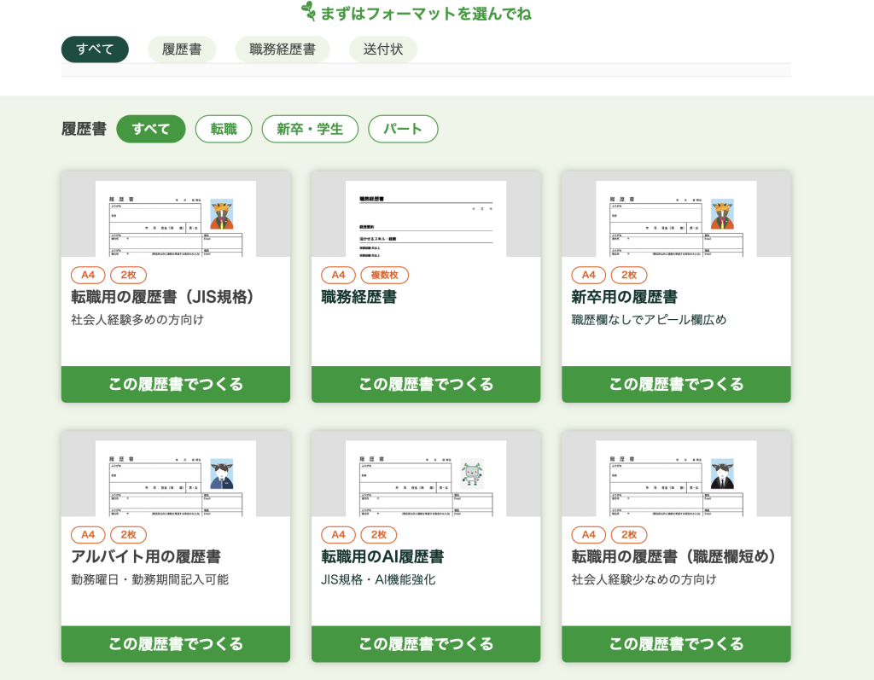874x680 pixels.
Task: Create the 転職用の履歴書（職歴欄短め）resume
Action: [676, 644]
